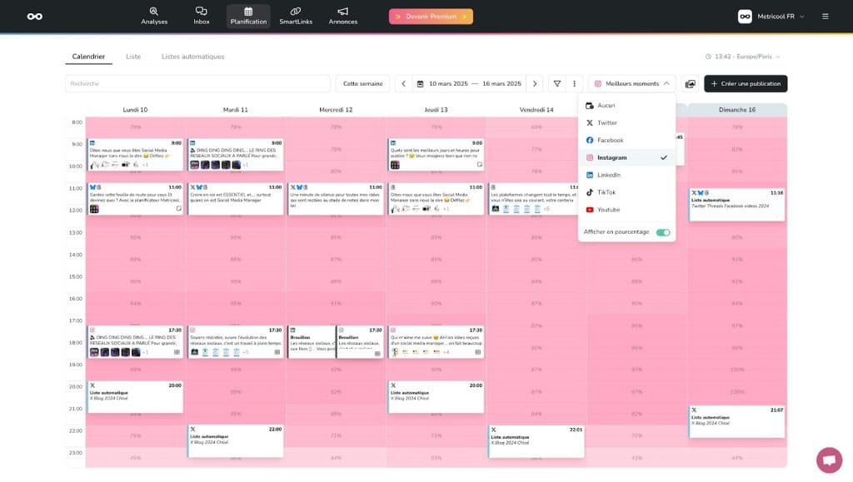Toggle Afficher en pourcentage switch
This screenshot has height=482, width=853.
click(x=662, y=232)
